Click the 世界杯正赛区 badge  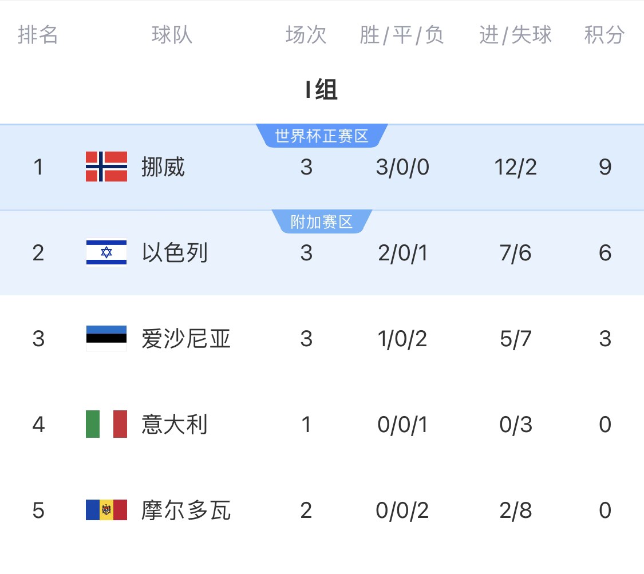point(322,136)
